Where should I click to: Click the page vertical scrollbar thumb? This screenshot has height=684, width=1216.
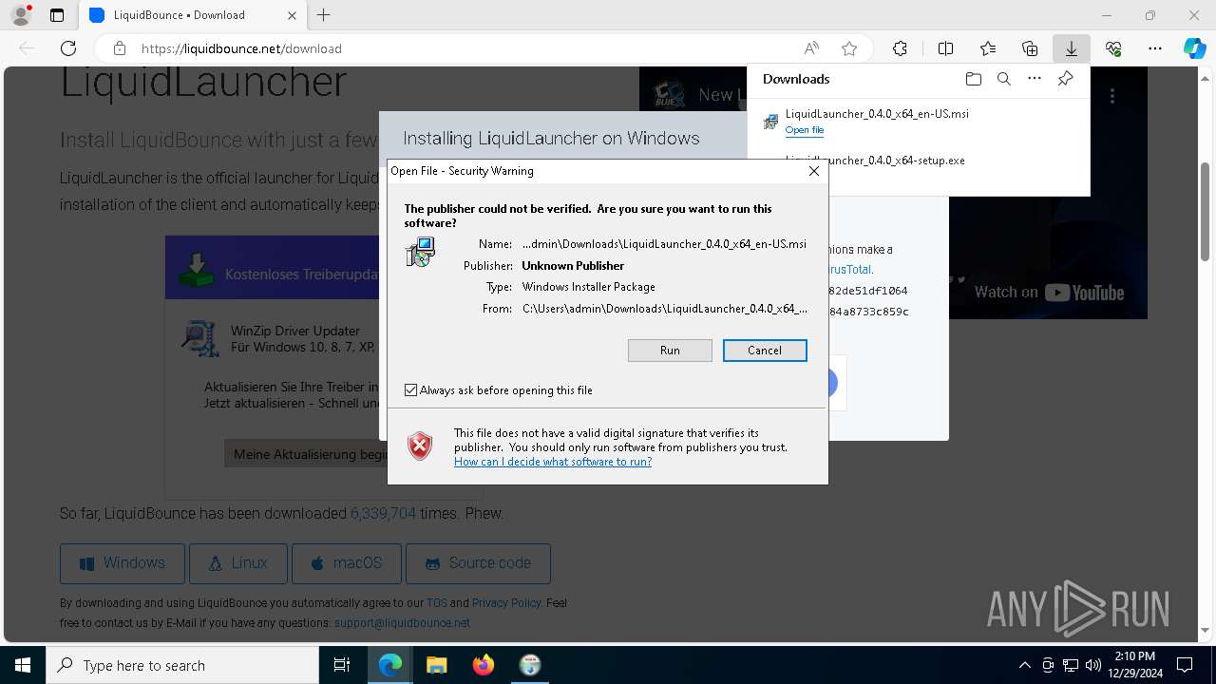1206,211
